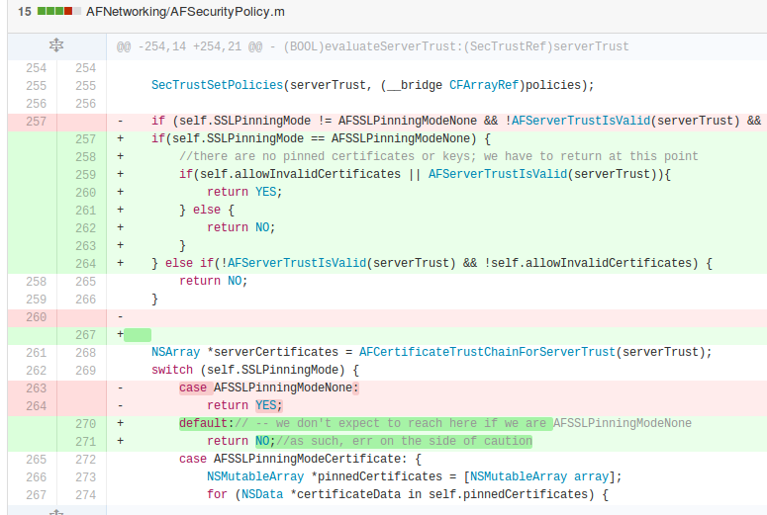Click old line number 264 of return YES
Screen dimensions: 767x515
click(x=37, y=406)
